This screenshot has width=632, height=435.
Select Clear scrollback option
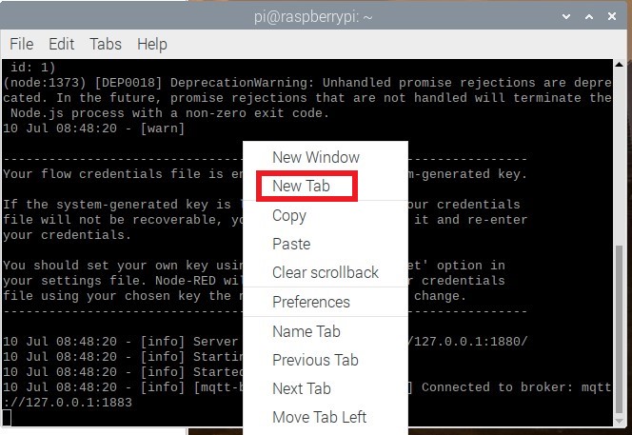tap(326, 272)
